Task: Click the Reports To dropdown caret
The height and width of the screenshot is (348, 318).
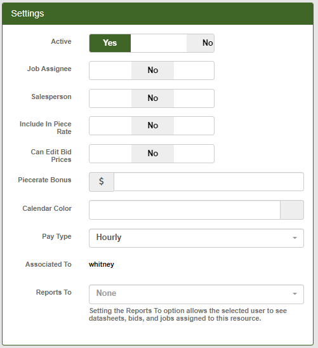Action: click(x=295, y=294)
